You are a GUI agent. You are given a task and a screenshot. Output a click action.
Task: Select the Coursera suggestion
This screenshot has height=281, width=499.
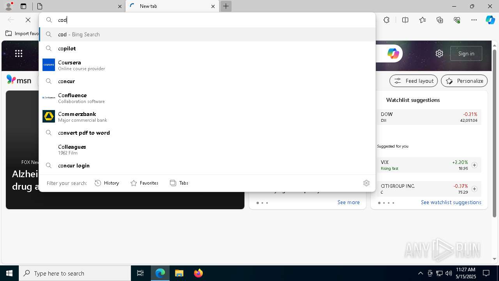click(207, 65)
